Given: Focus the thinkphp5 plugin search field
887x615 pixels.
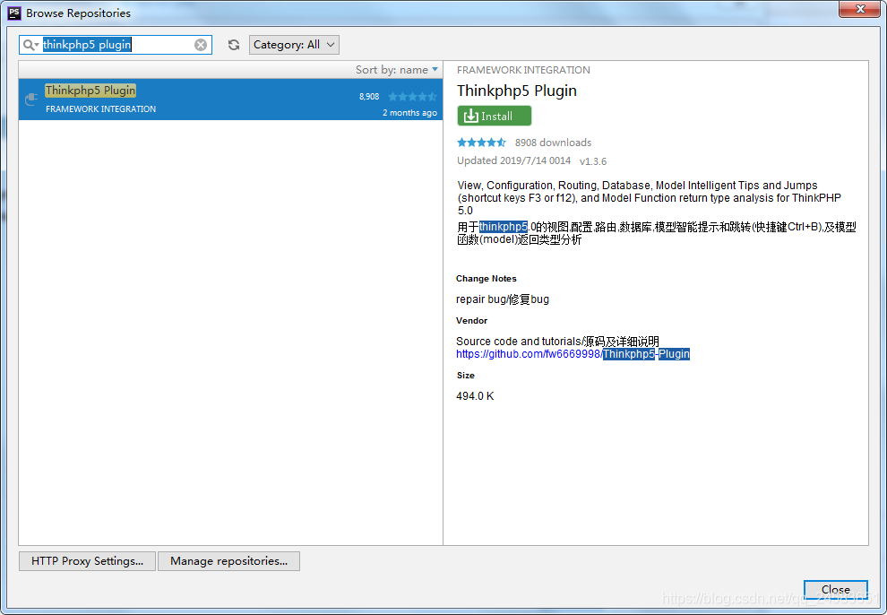Looking at the screenshot, I should tap(116, 45).
